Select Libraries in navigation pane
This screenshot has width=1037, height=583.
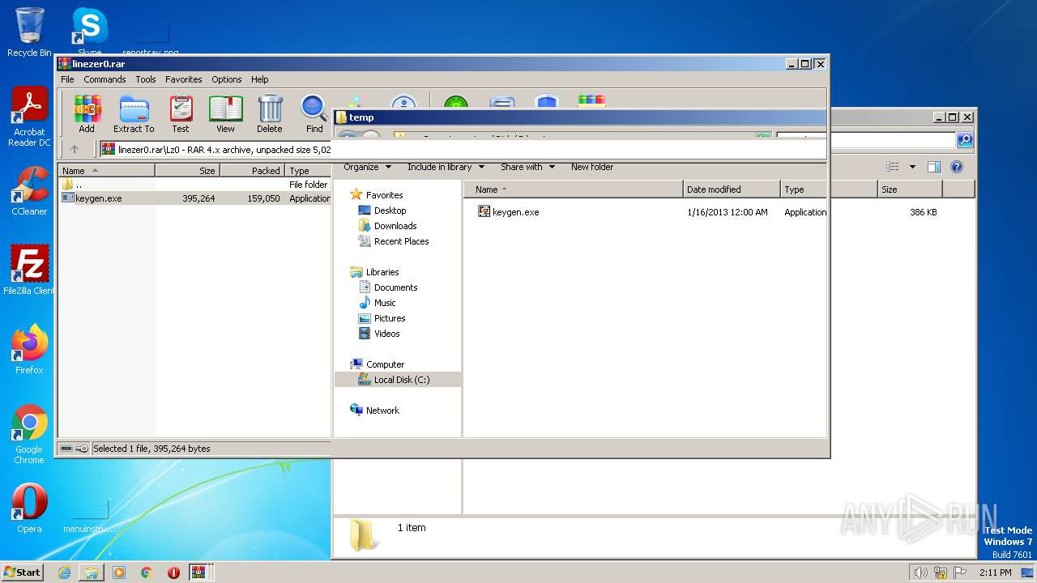(375, 272)
